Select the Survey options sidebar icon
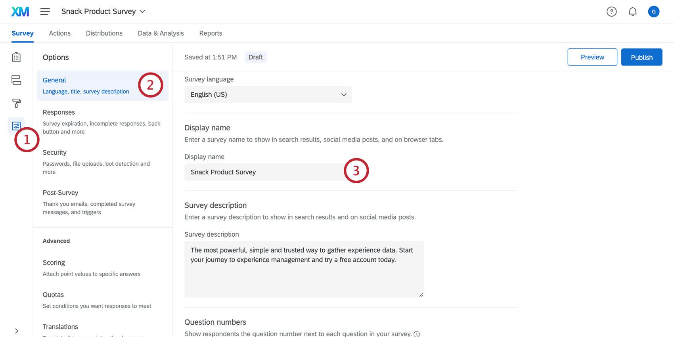The image size is (674, 337). 16,126
